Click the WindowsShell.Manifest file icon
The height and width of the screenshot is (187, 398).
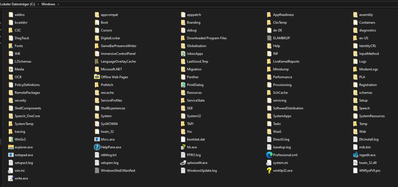coord(97,171)
